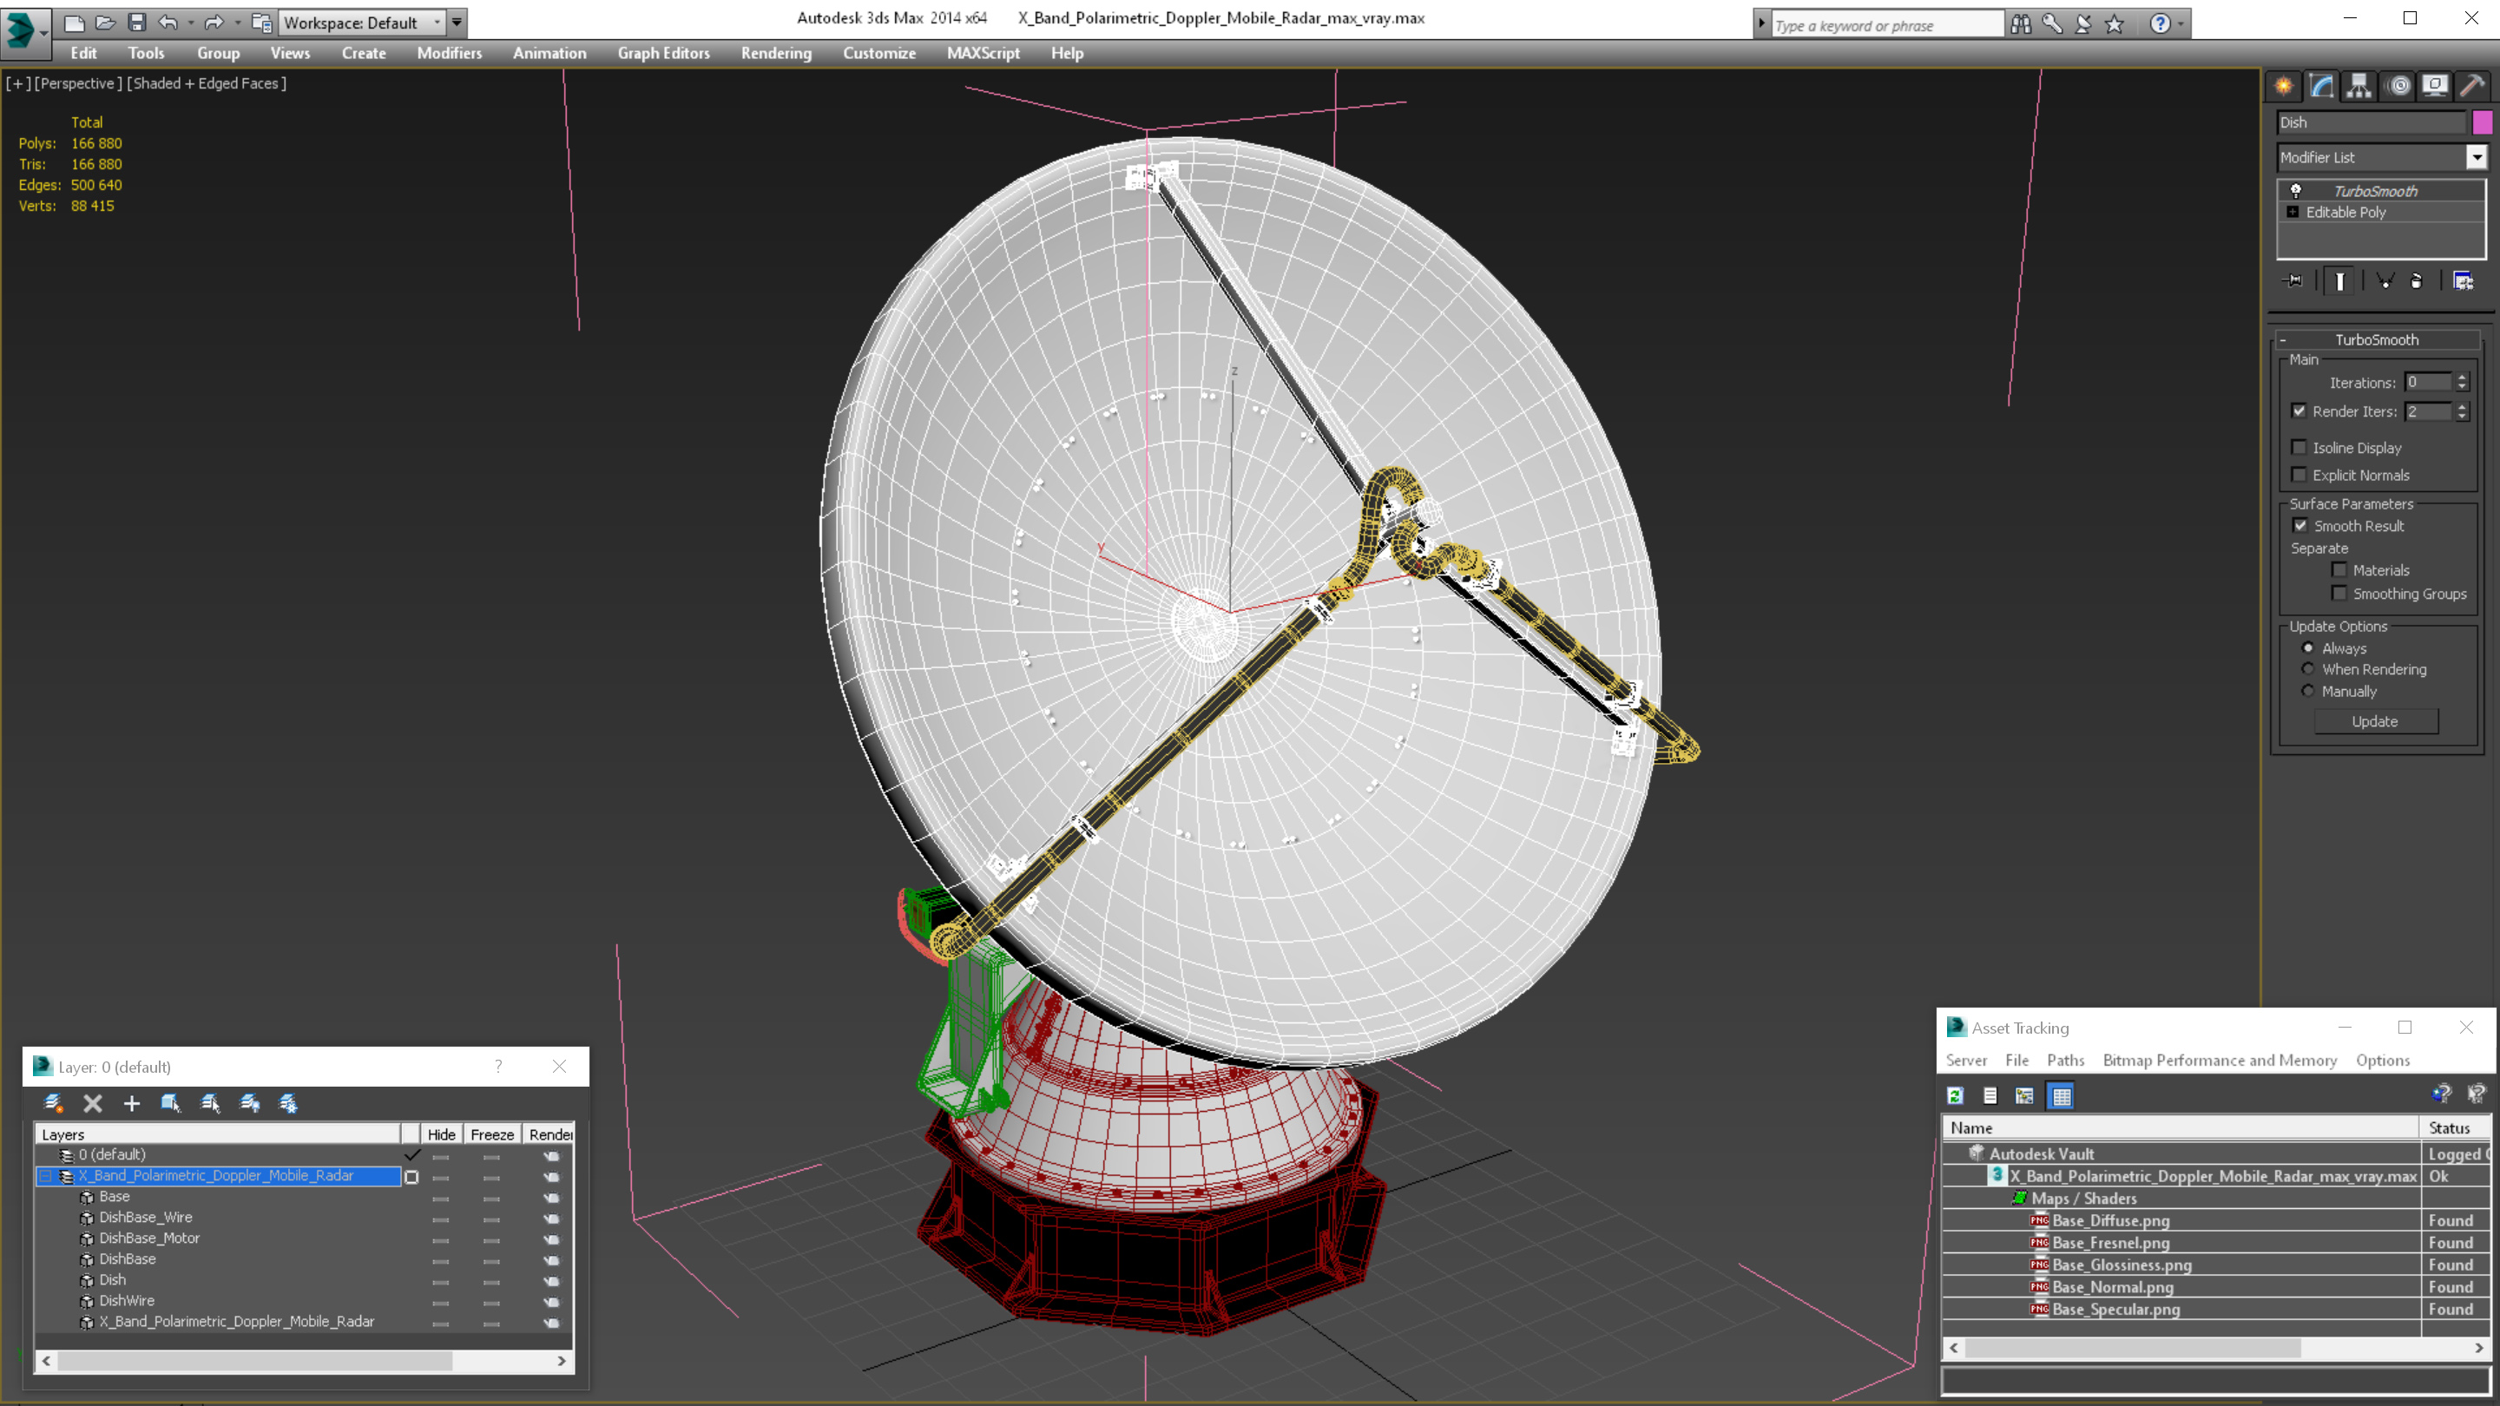The image size is (2500, 1406).
Task: Toggle Show End Result icon
Action: pyautogui.click(x=2340, y=280)
